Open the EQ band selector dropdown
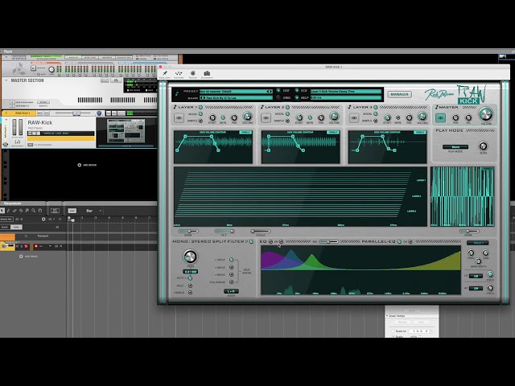This screenshot has width=515, height=386. pos(478,243)
